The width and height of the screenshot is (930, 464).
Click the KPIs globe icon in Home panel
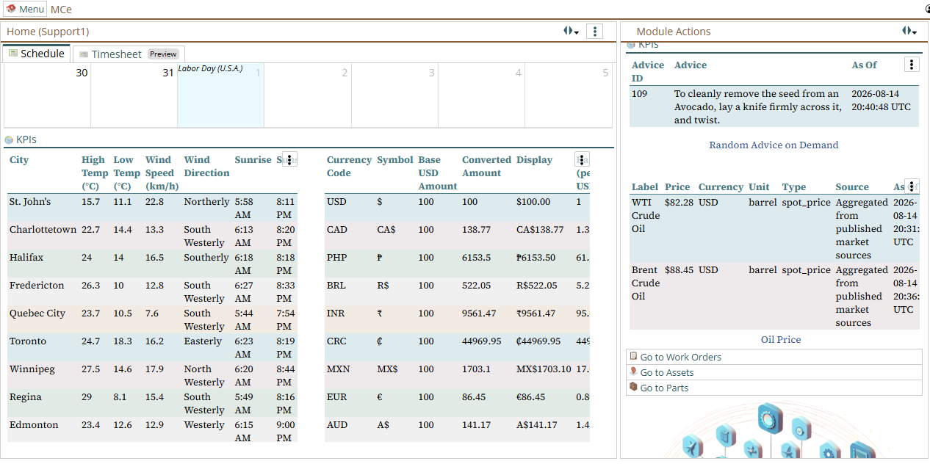coord(9,139)
